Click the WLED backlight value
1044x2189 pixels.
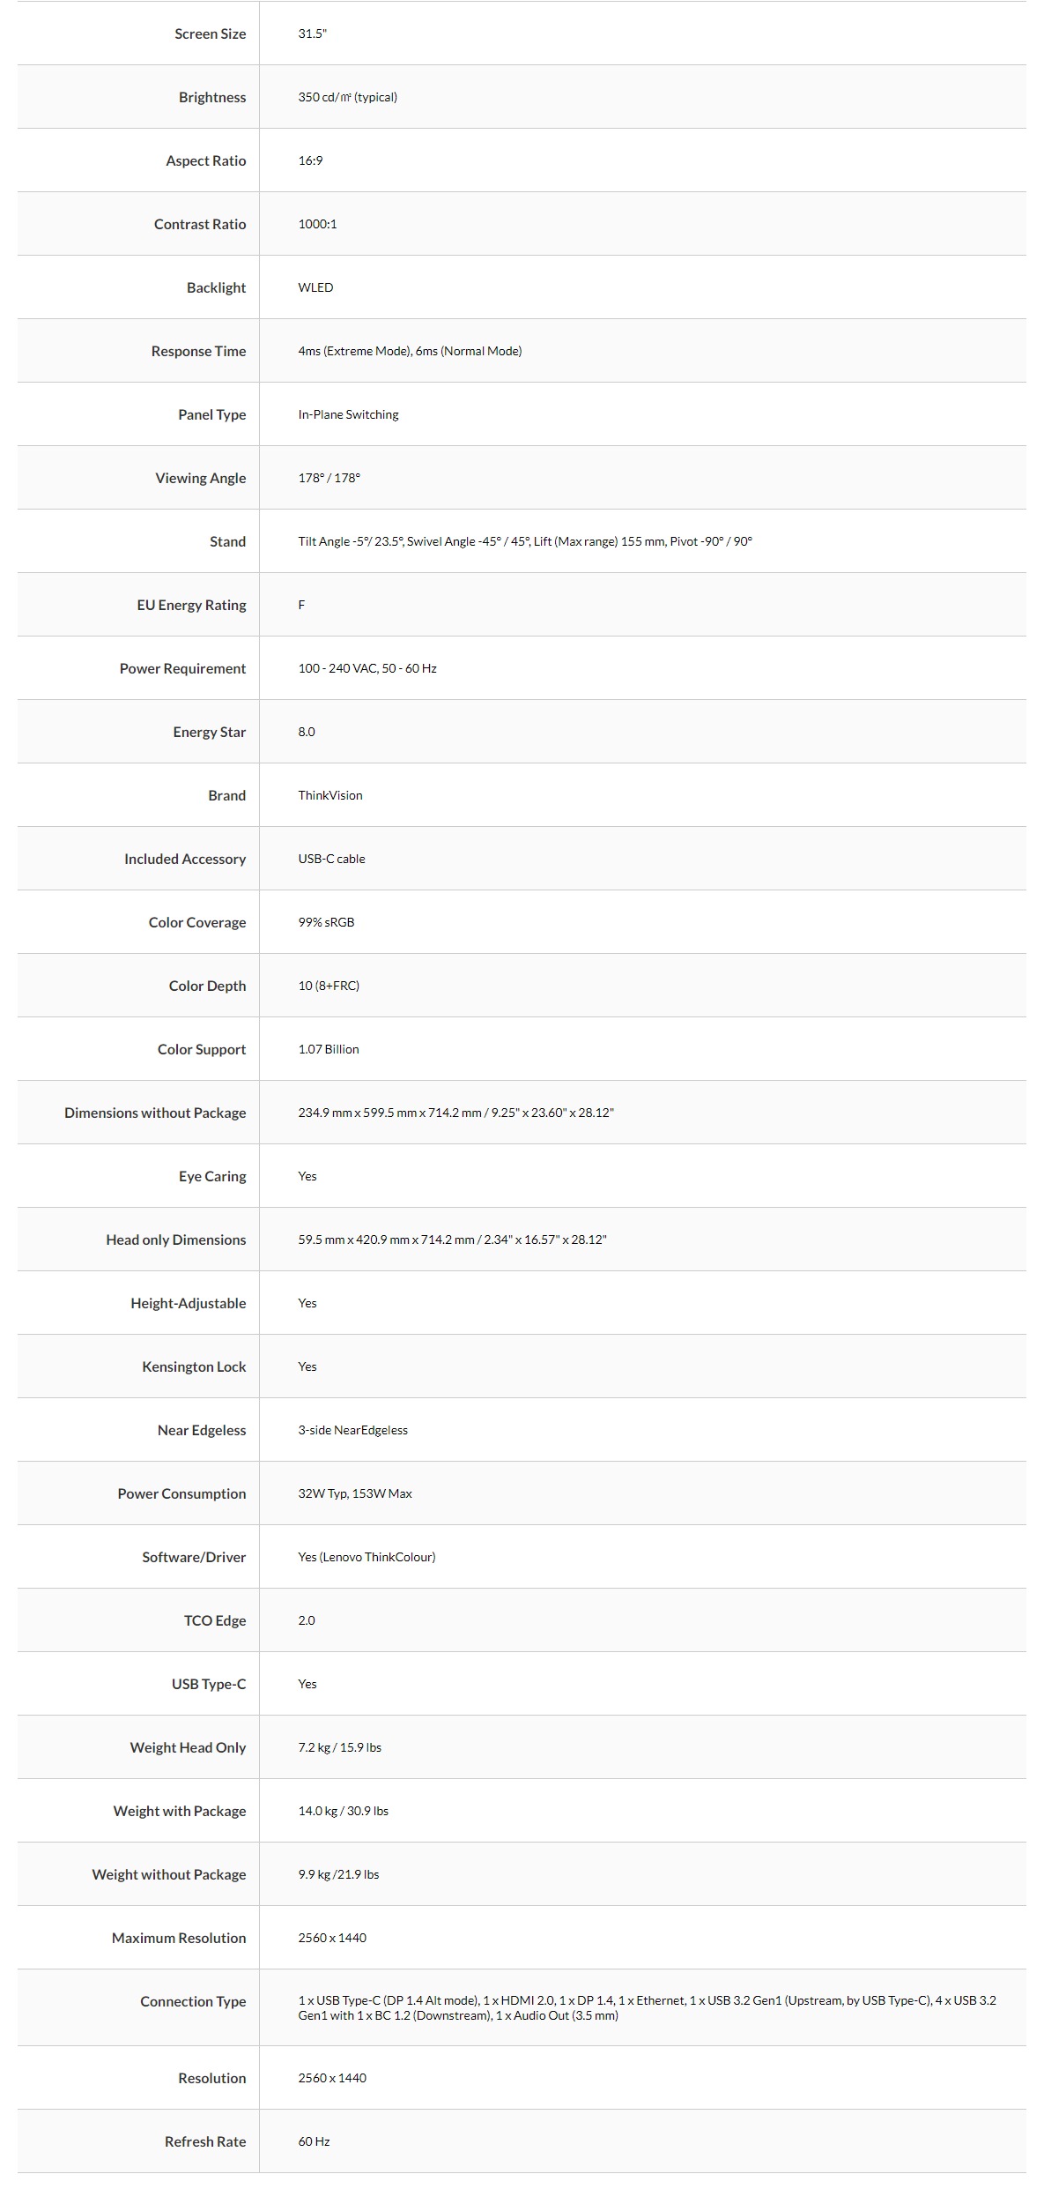(315, 287)
